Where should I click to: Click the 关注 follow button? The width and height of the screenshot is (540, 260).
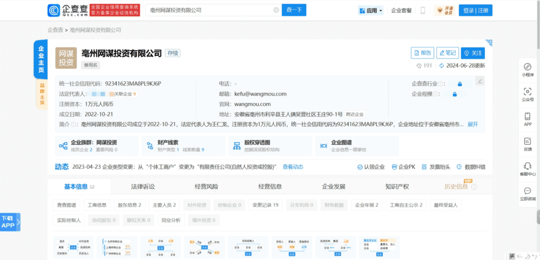[x=473, y=53]
